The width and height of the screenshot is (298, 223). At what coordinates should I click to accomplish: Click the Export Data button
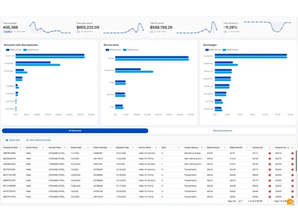[13, 140]
